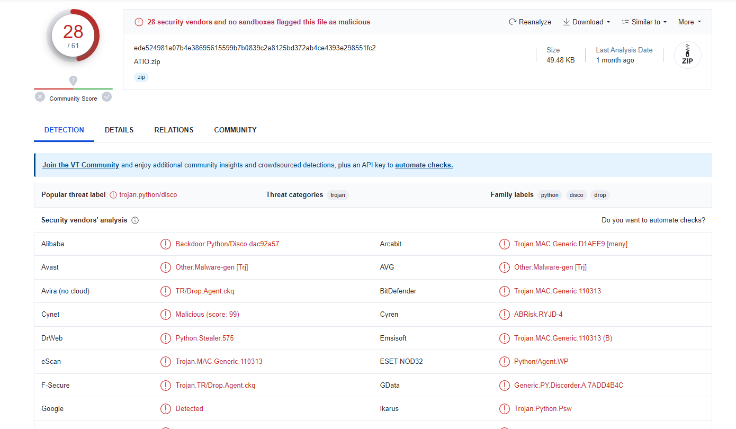This screenshot has height=429, width=736.
Task: Open the Download dropdown
Action: coord(586,22)
